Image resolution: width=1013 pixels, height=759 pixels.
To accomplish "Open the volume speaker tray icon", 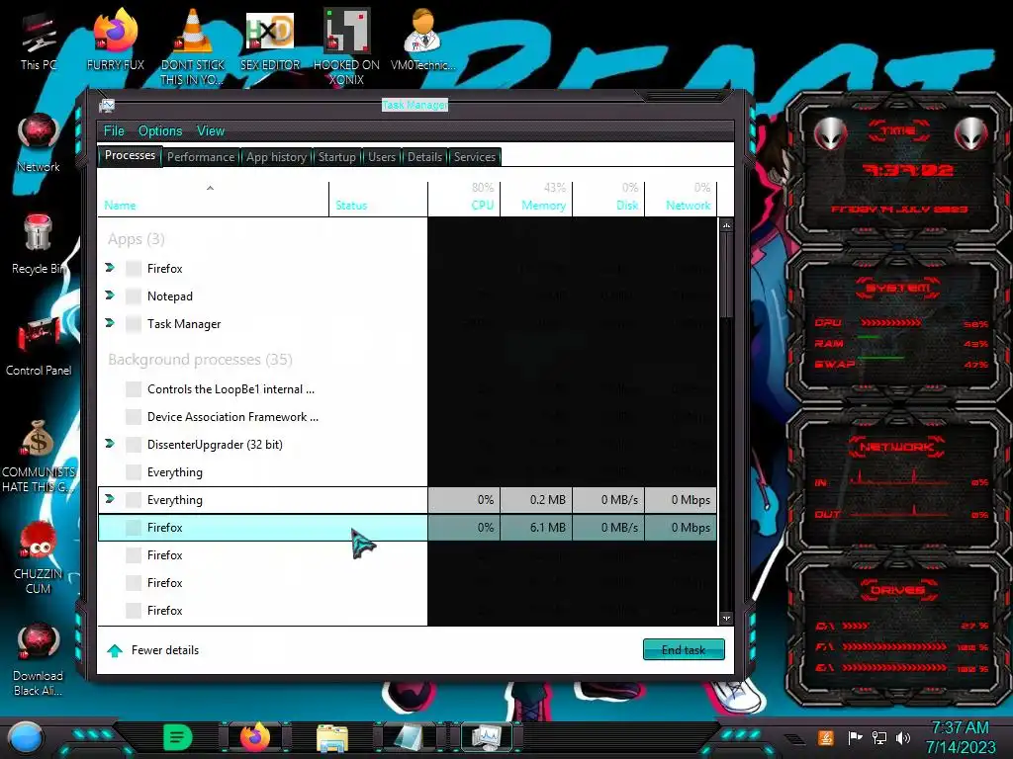I will pos(903,737).
